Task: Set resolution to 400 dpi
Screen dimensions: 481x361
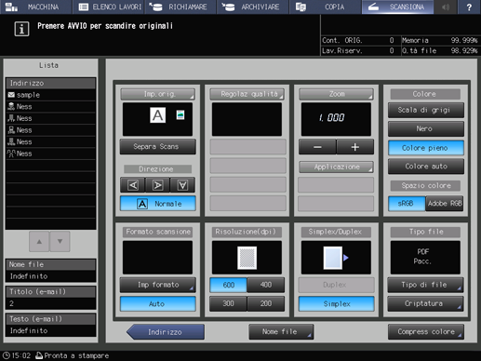Action: [266, 285]
